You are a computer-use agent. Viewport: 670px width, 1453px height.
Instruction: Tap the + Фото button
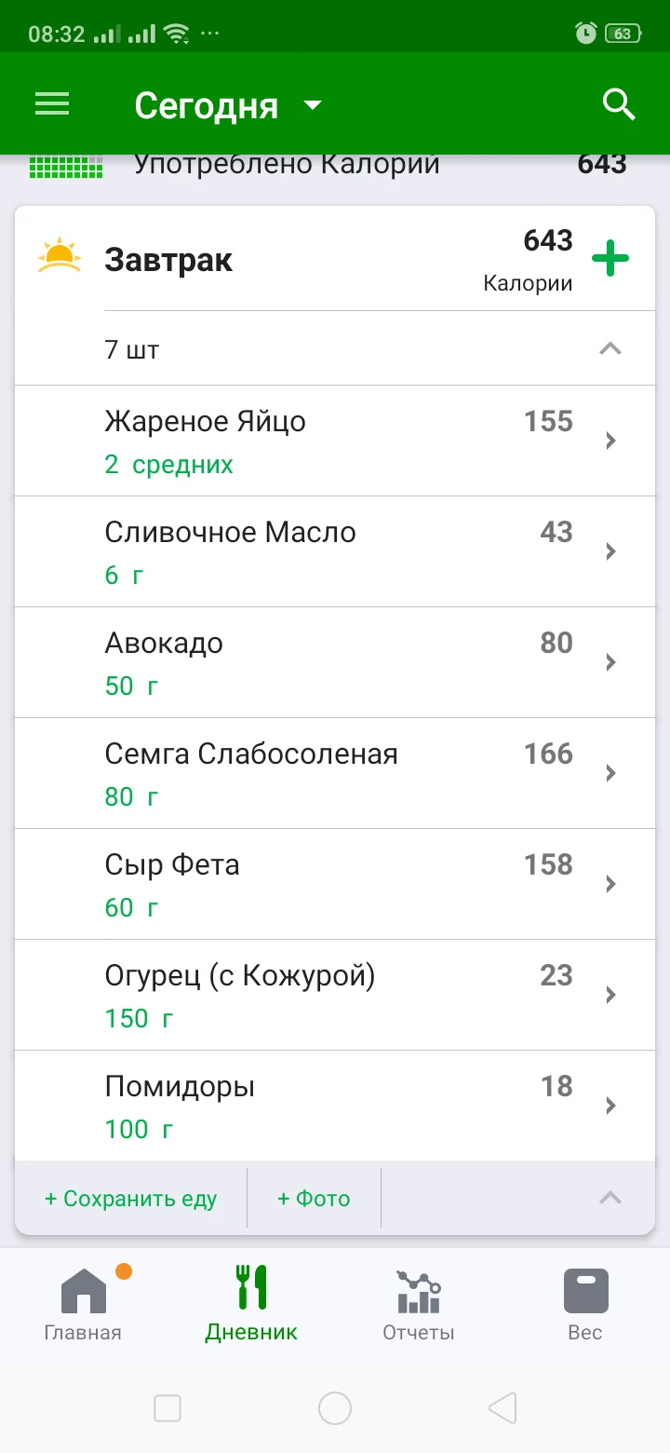314,1199
